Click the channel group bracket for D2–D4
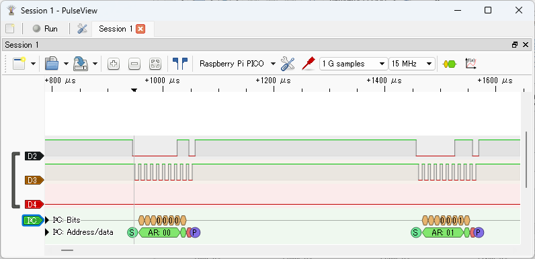Screen dimensions: 535x259 pyautogui.click(x=15, y=180)
